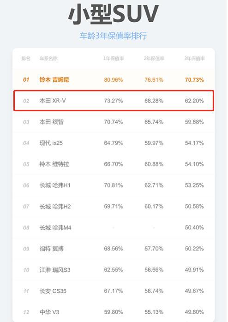Click the 车龄3年保值率排行 subtitle
Image resolution: width=228 pixels, height=322 pixels.
(x=114, y=36)
